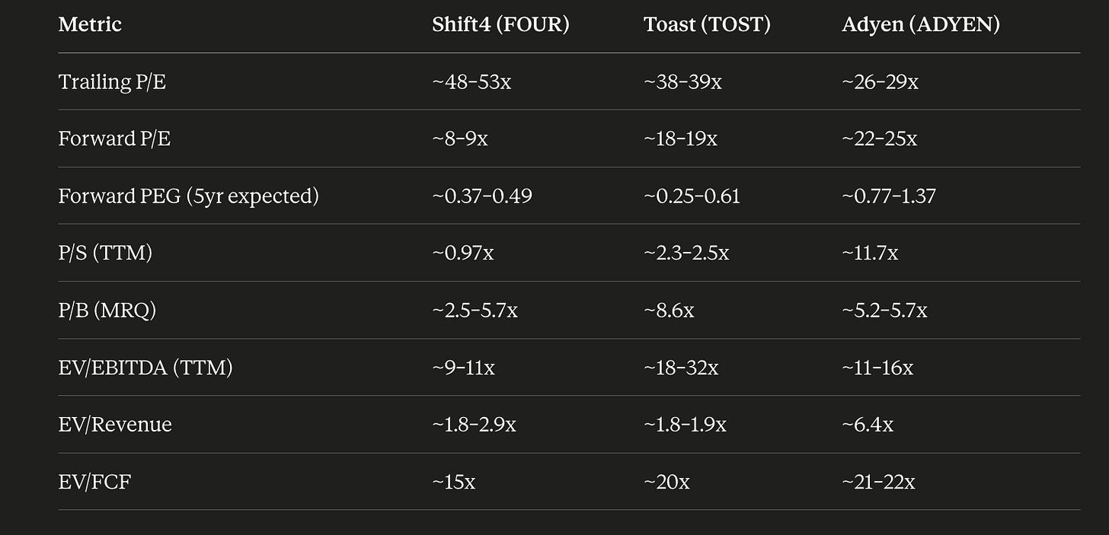Click the P/B (MRQ) row label
1109x535 pixels.
click(107, 310)
